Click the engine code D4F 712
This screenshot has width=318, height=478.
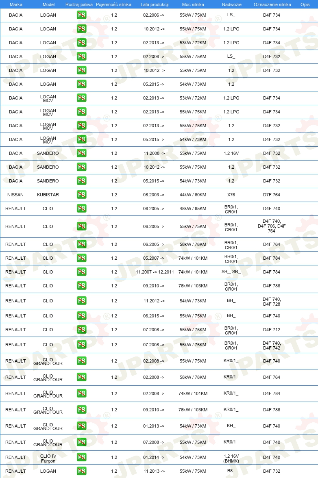coord(271,330)
